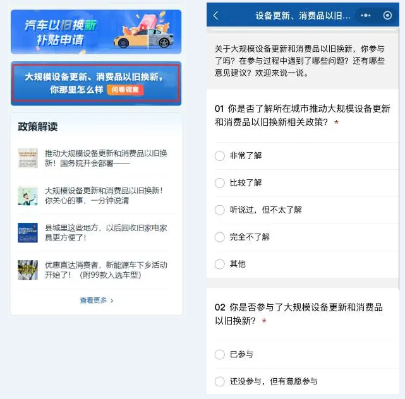Screen dimensions: 405x399
Task: Open the three-dots mini program menu
Action: tap(365, 16)
